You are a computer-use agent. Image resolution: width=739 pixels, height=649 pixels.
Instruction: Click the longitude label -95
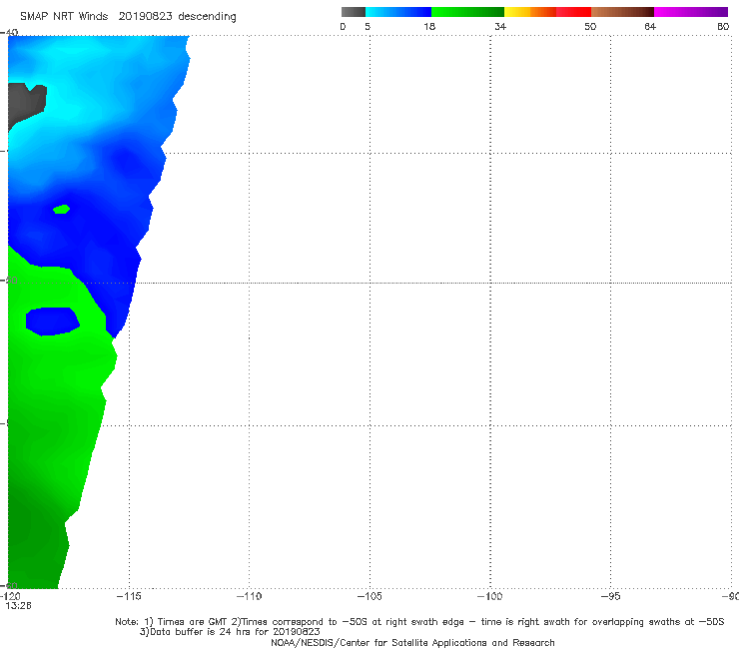click(x=610, y=596)
